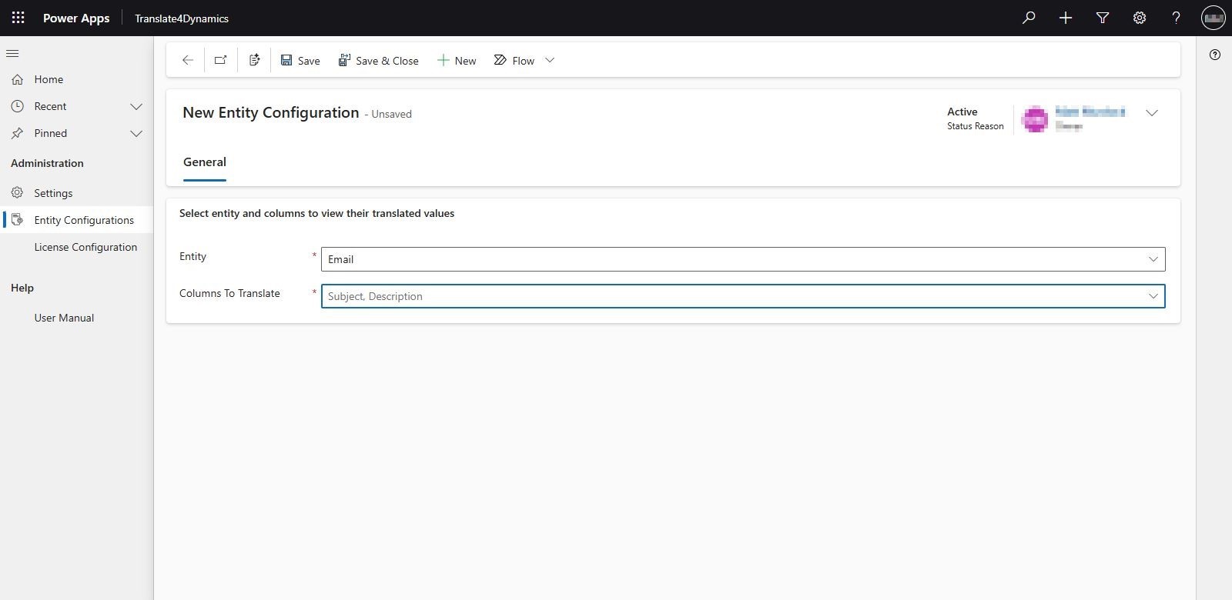Screen dimensions: 1232x600
Task: Click 'Select entity and columns' section heading
Action: tap(316, 213)
